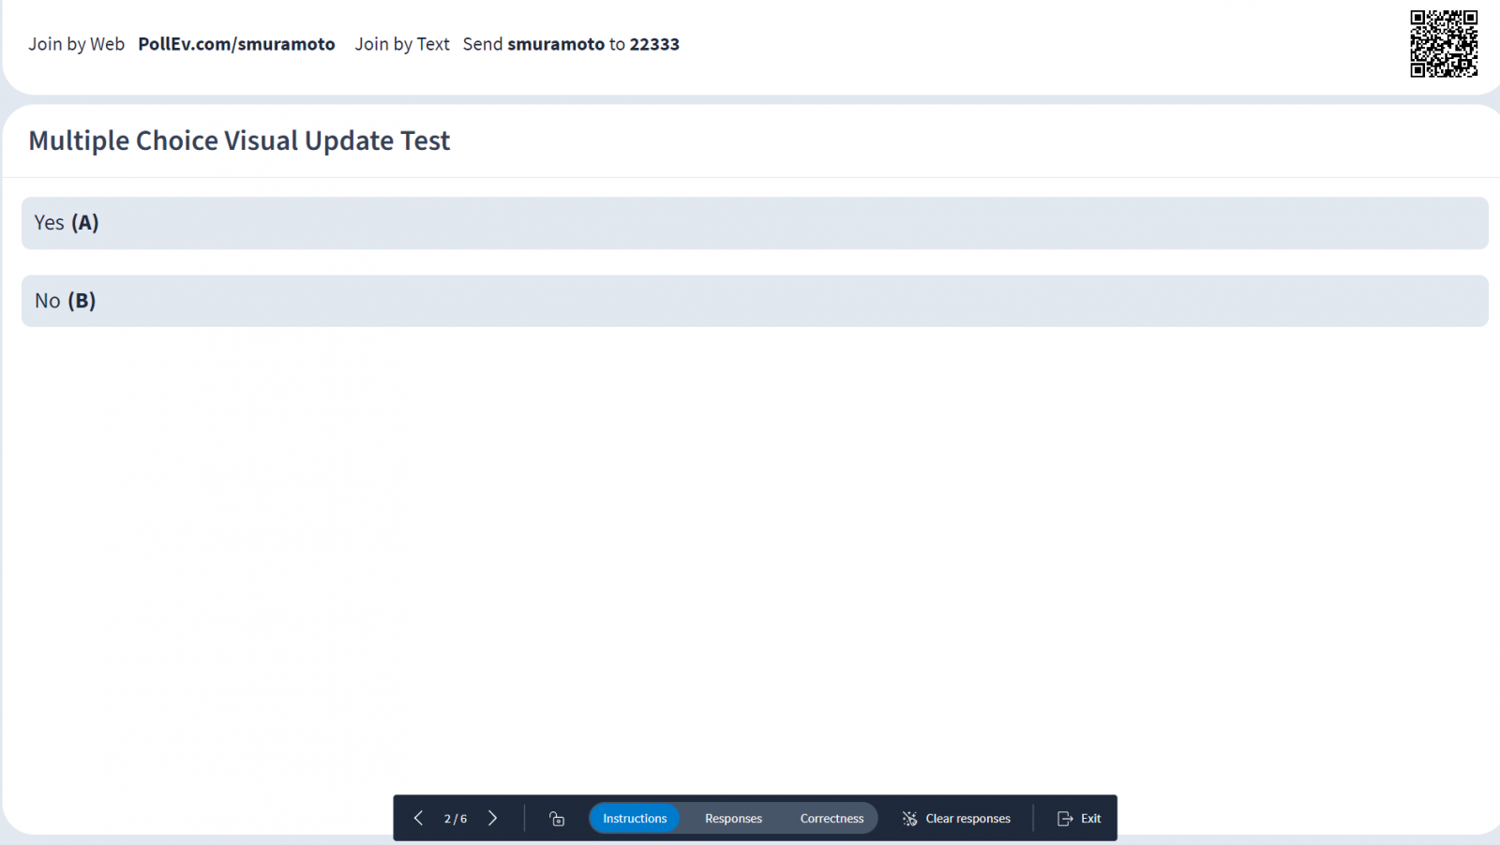The width and height of the screenshot is (1500, 845).
Task: Expand next question with forward arrow
Action: (x=493, y=818)
